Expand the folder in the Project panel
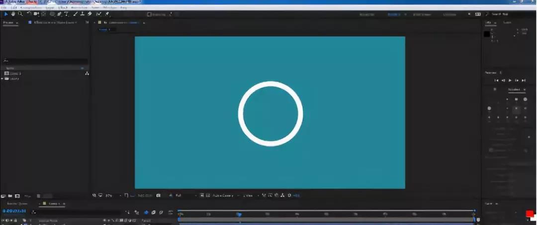This screenshot has height=225, width=537. click(x=2, y=78)
